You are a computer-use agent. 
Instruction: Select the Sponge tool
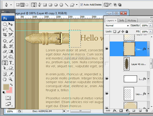tap(10, 56)
